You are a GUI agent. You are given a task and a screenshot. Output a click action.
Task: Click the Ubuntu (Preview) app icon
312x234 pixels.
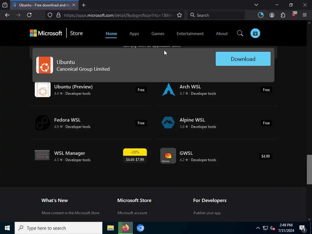43,90
